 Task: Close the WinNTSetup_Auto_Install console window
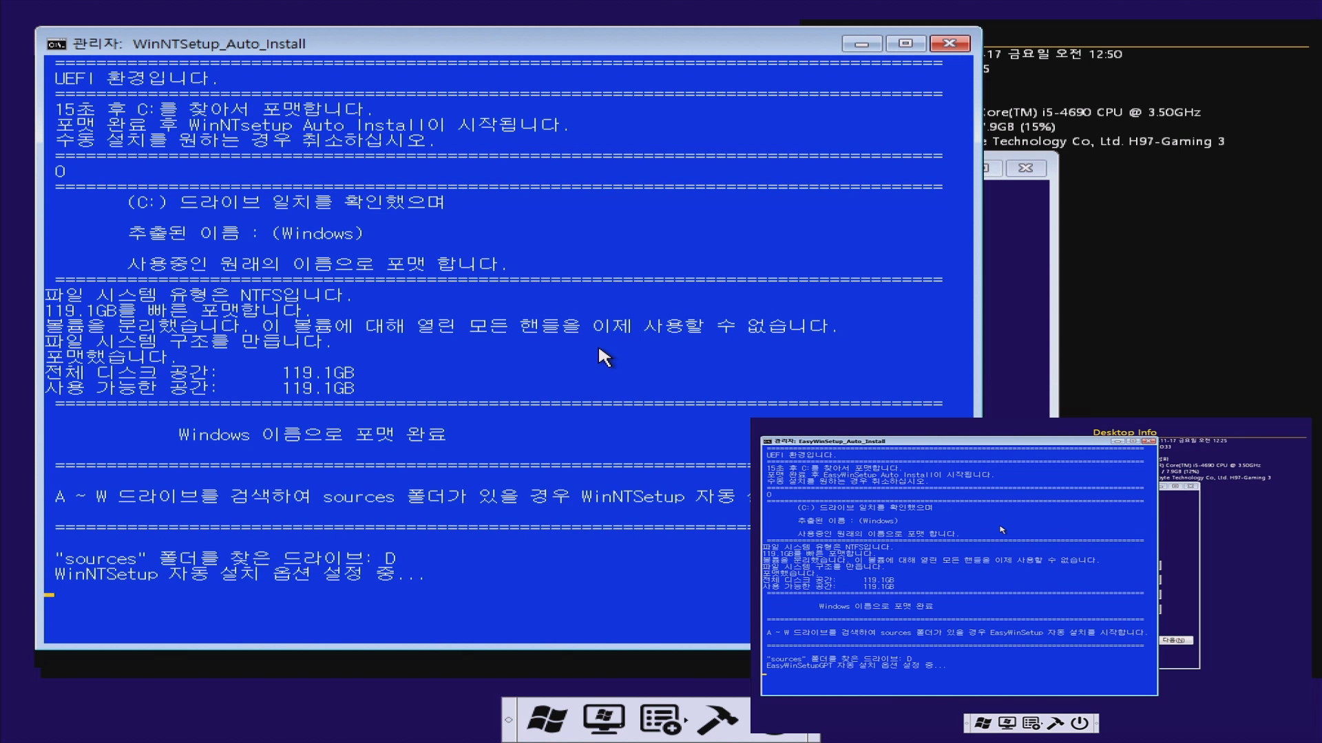(x=949, y=43)
